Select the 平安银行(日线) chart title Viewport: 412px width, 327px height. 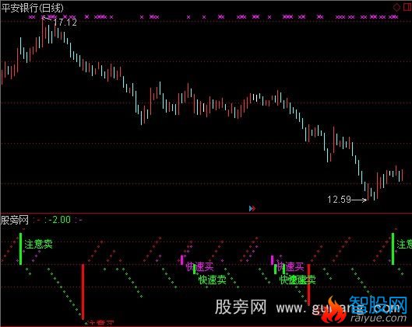coord(32,8)
